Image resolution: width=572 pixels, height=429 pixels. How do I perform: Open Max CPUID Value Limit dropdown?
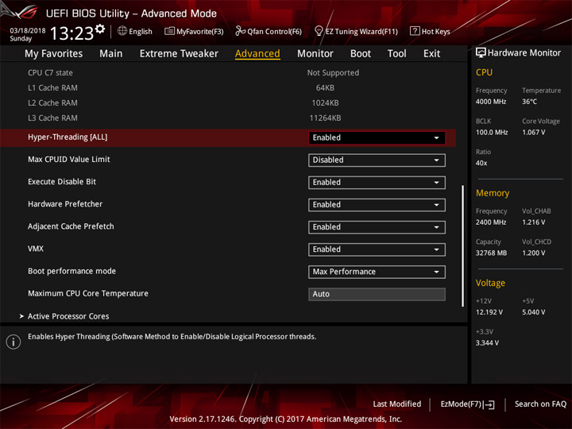coord(377,160)
